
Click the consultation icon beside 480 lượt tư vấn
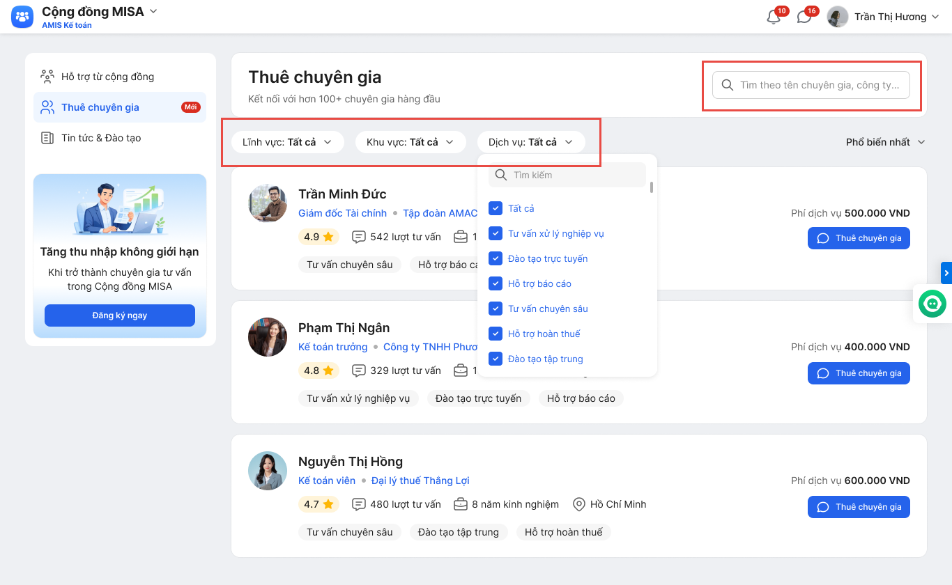(359, 504)
